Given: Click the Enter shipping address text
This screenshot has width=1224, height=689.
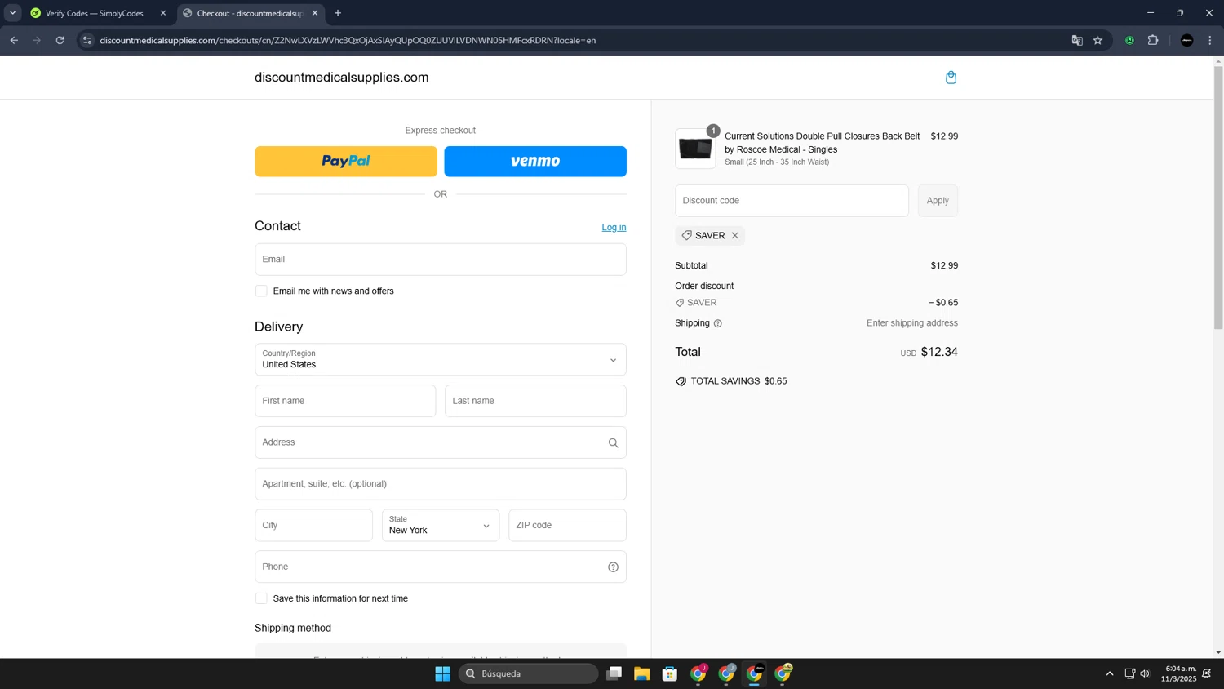Looking at the screenshot, I should tap(912, 323).
